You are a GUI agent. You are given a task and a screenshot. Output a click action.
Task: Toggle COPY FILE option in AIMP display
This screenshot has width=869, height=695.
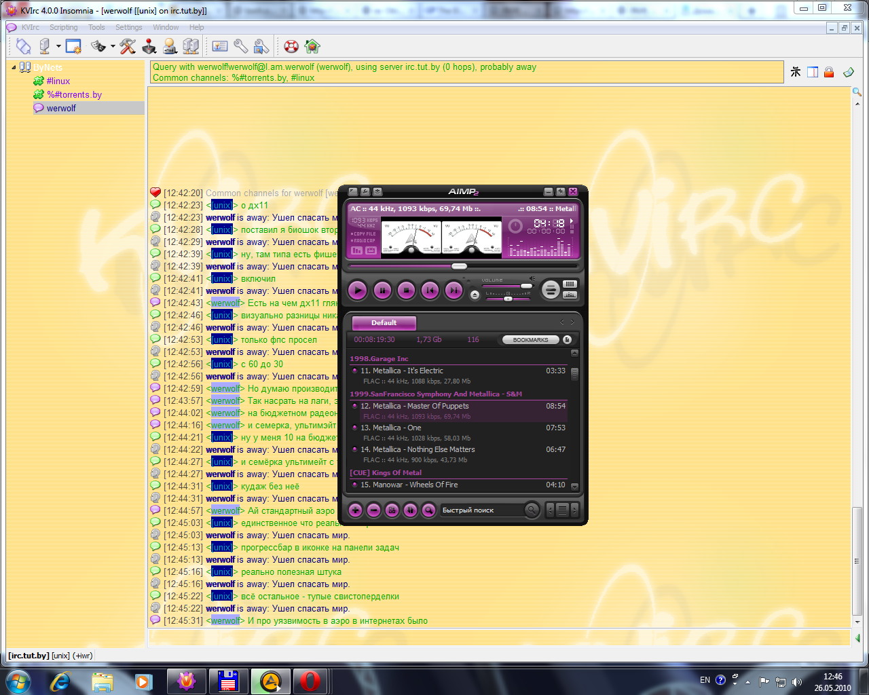click(364, 233)
